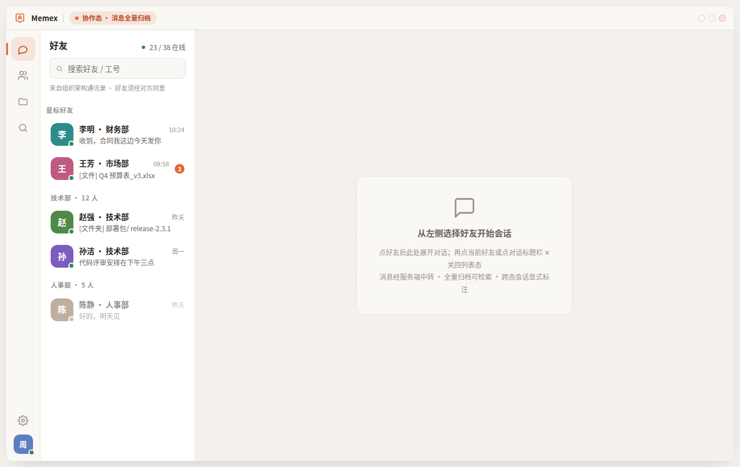Viewport: 740px width, 467px height.
Task: Open conversation with 李明 · 财务部
Action: tap(117, 134)
